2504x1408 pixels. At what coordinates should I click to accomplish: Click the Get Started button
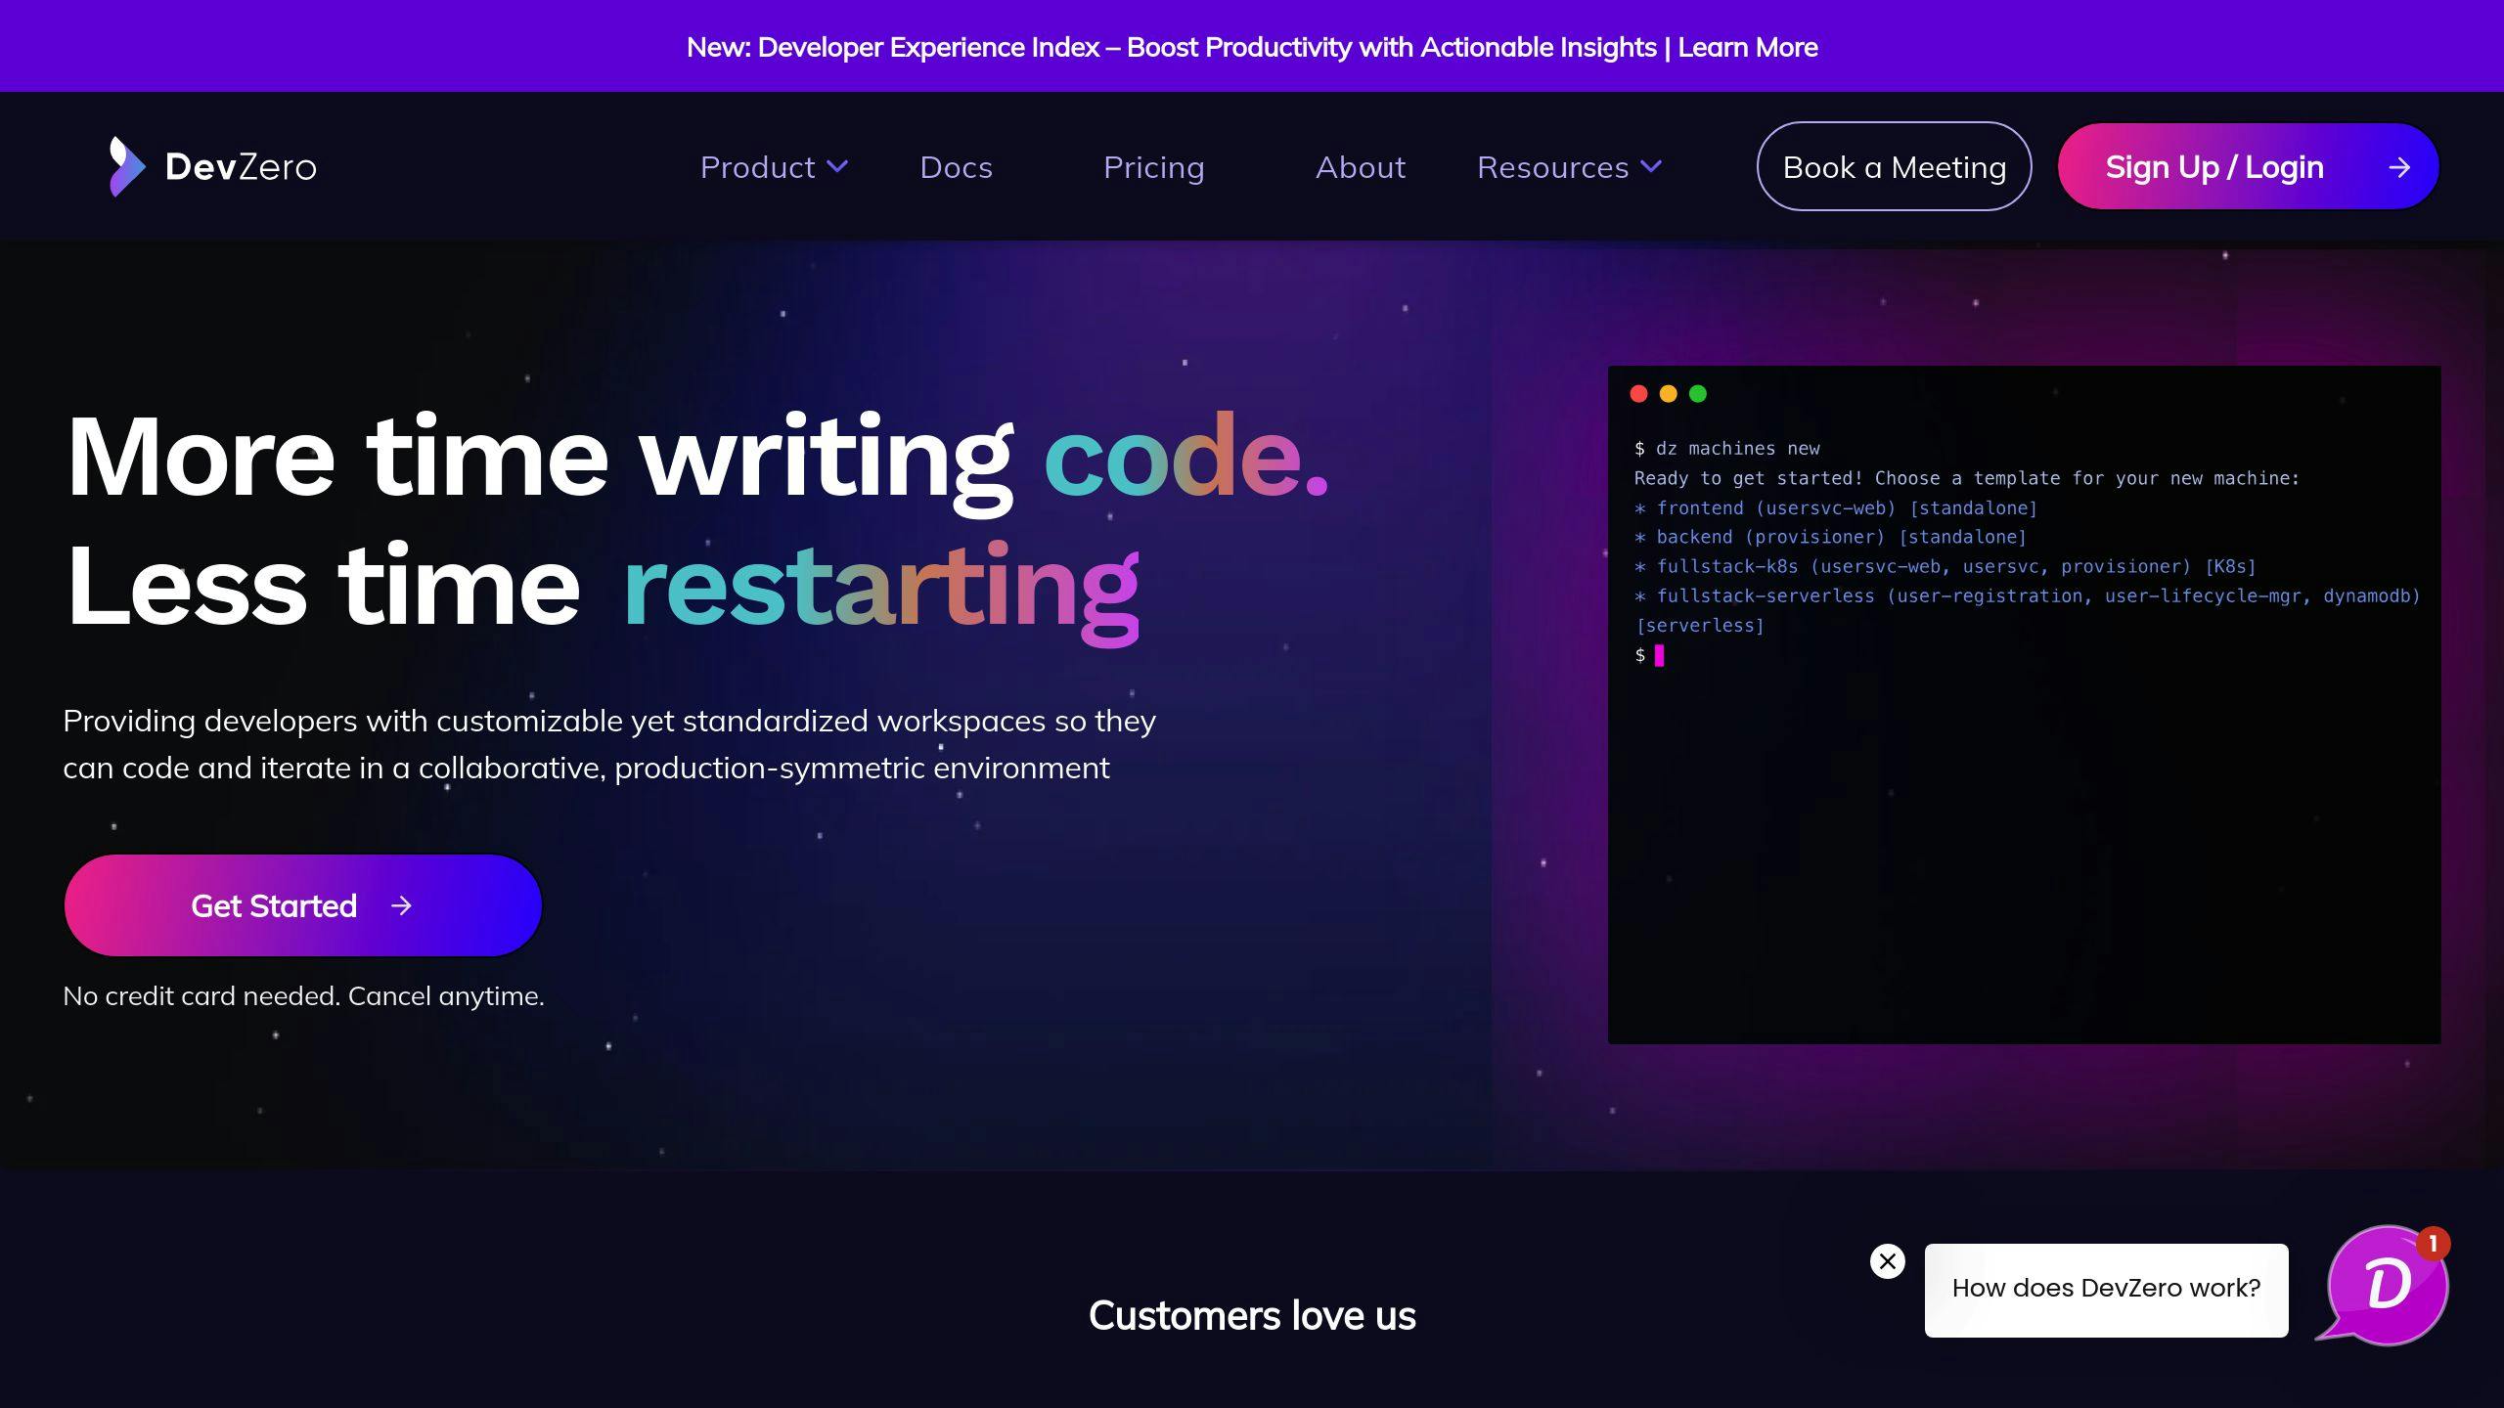302,906
